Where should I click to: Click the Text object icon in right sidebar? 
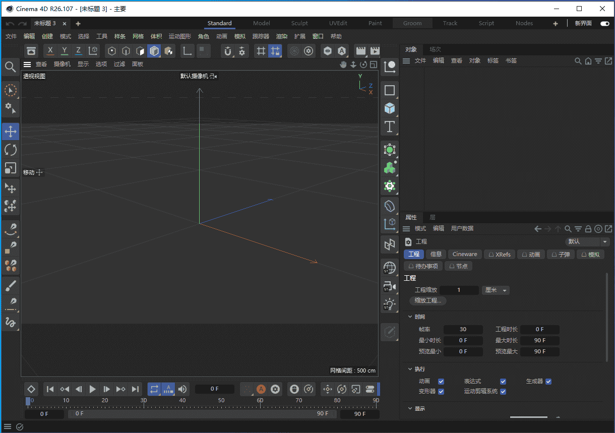pyautogui.click(x=389, y=127)
